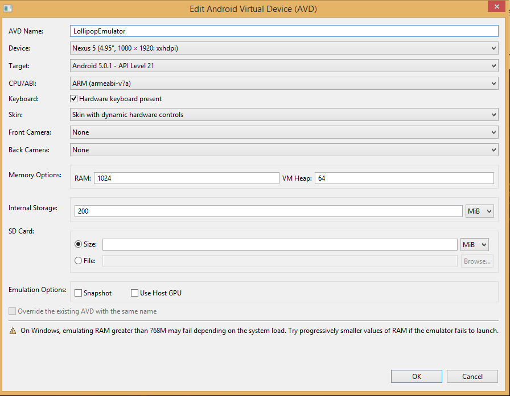Enable the Hardware keyboard present checkbox
This screenshot has width=510, height=396.
pos(74,98)
